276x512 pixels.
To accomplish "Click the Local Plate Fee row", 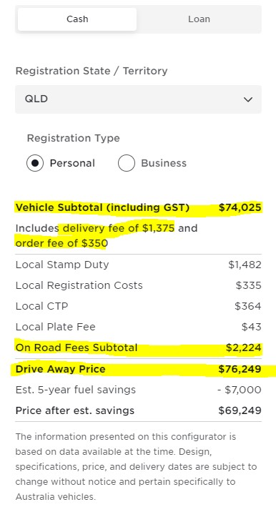I will pos(138,327).
